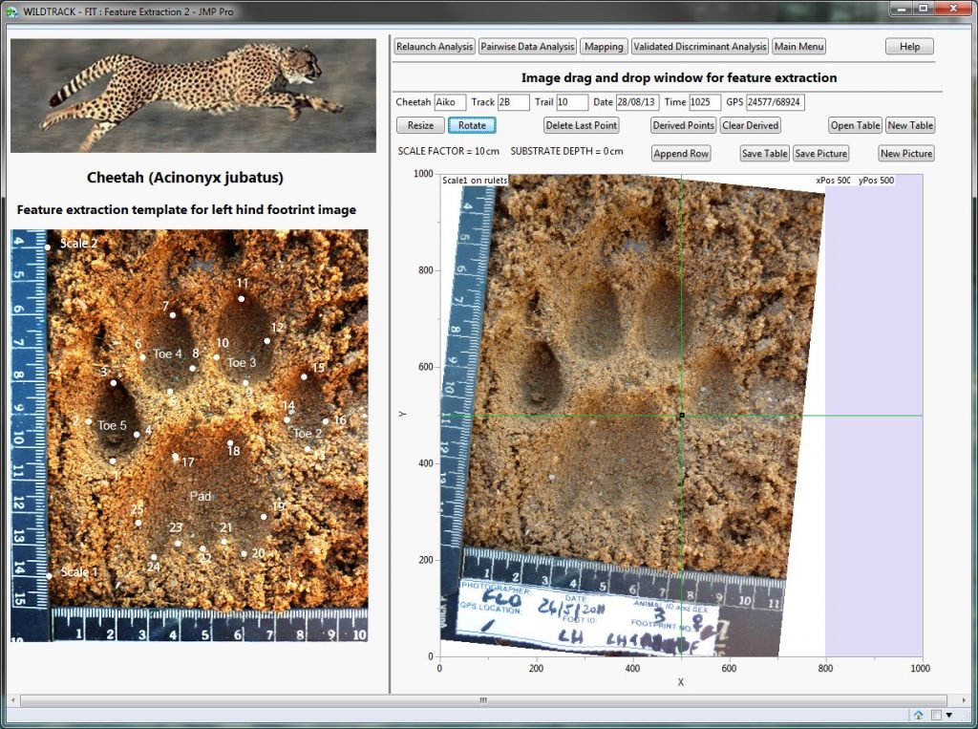Viewport: 978px width, 729px height.
Task: Click the Append Row button
Action: [x=681, y=154]
